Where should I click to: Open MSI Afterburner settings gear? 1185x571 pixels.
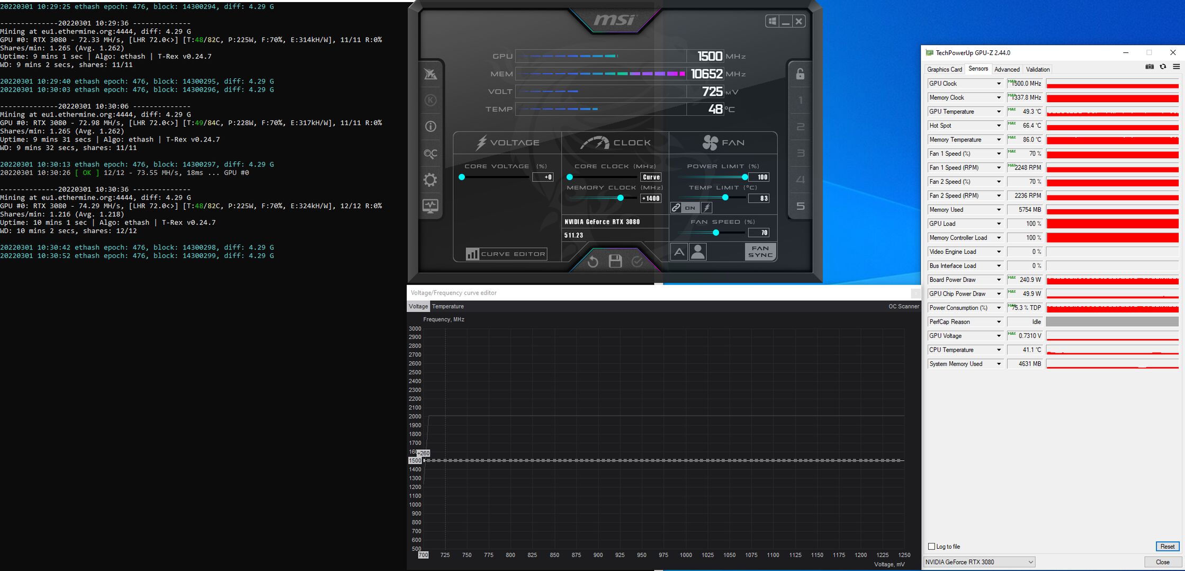click(430, 180)
